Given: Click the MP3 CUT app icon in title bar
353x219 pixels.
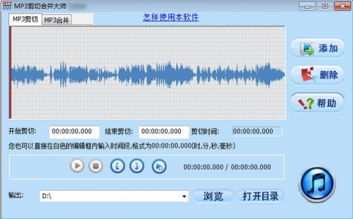Looking at the screenshot, I should (7, 5).
